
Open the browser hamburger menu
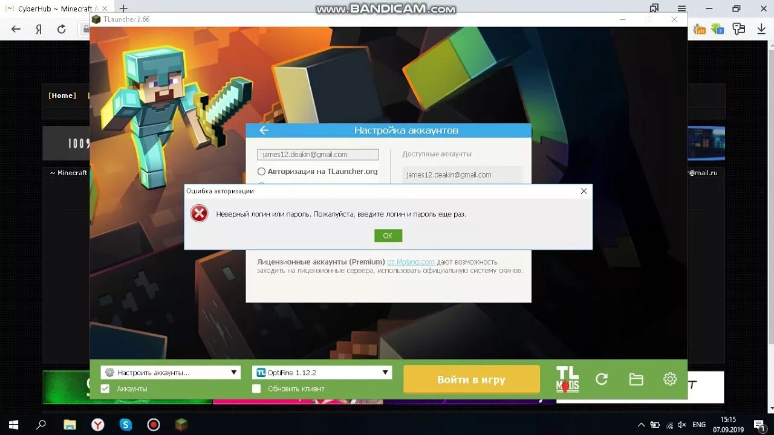(682, 8)
